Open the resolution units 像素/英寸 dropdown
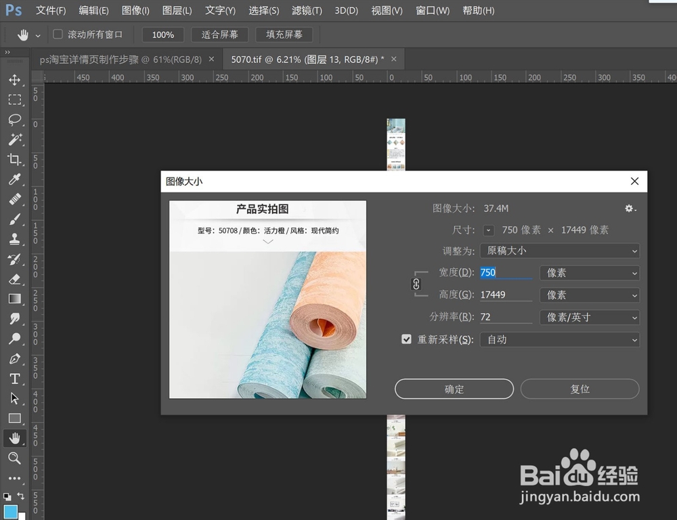 (x=589, y=317)
